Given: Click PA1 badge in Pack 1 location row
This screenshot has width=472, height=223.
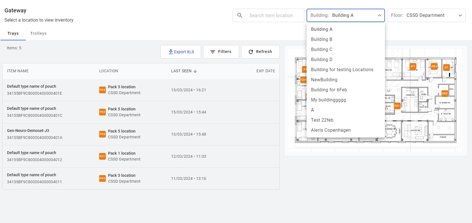Looking at the screenshot, I should click(102, 156).
